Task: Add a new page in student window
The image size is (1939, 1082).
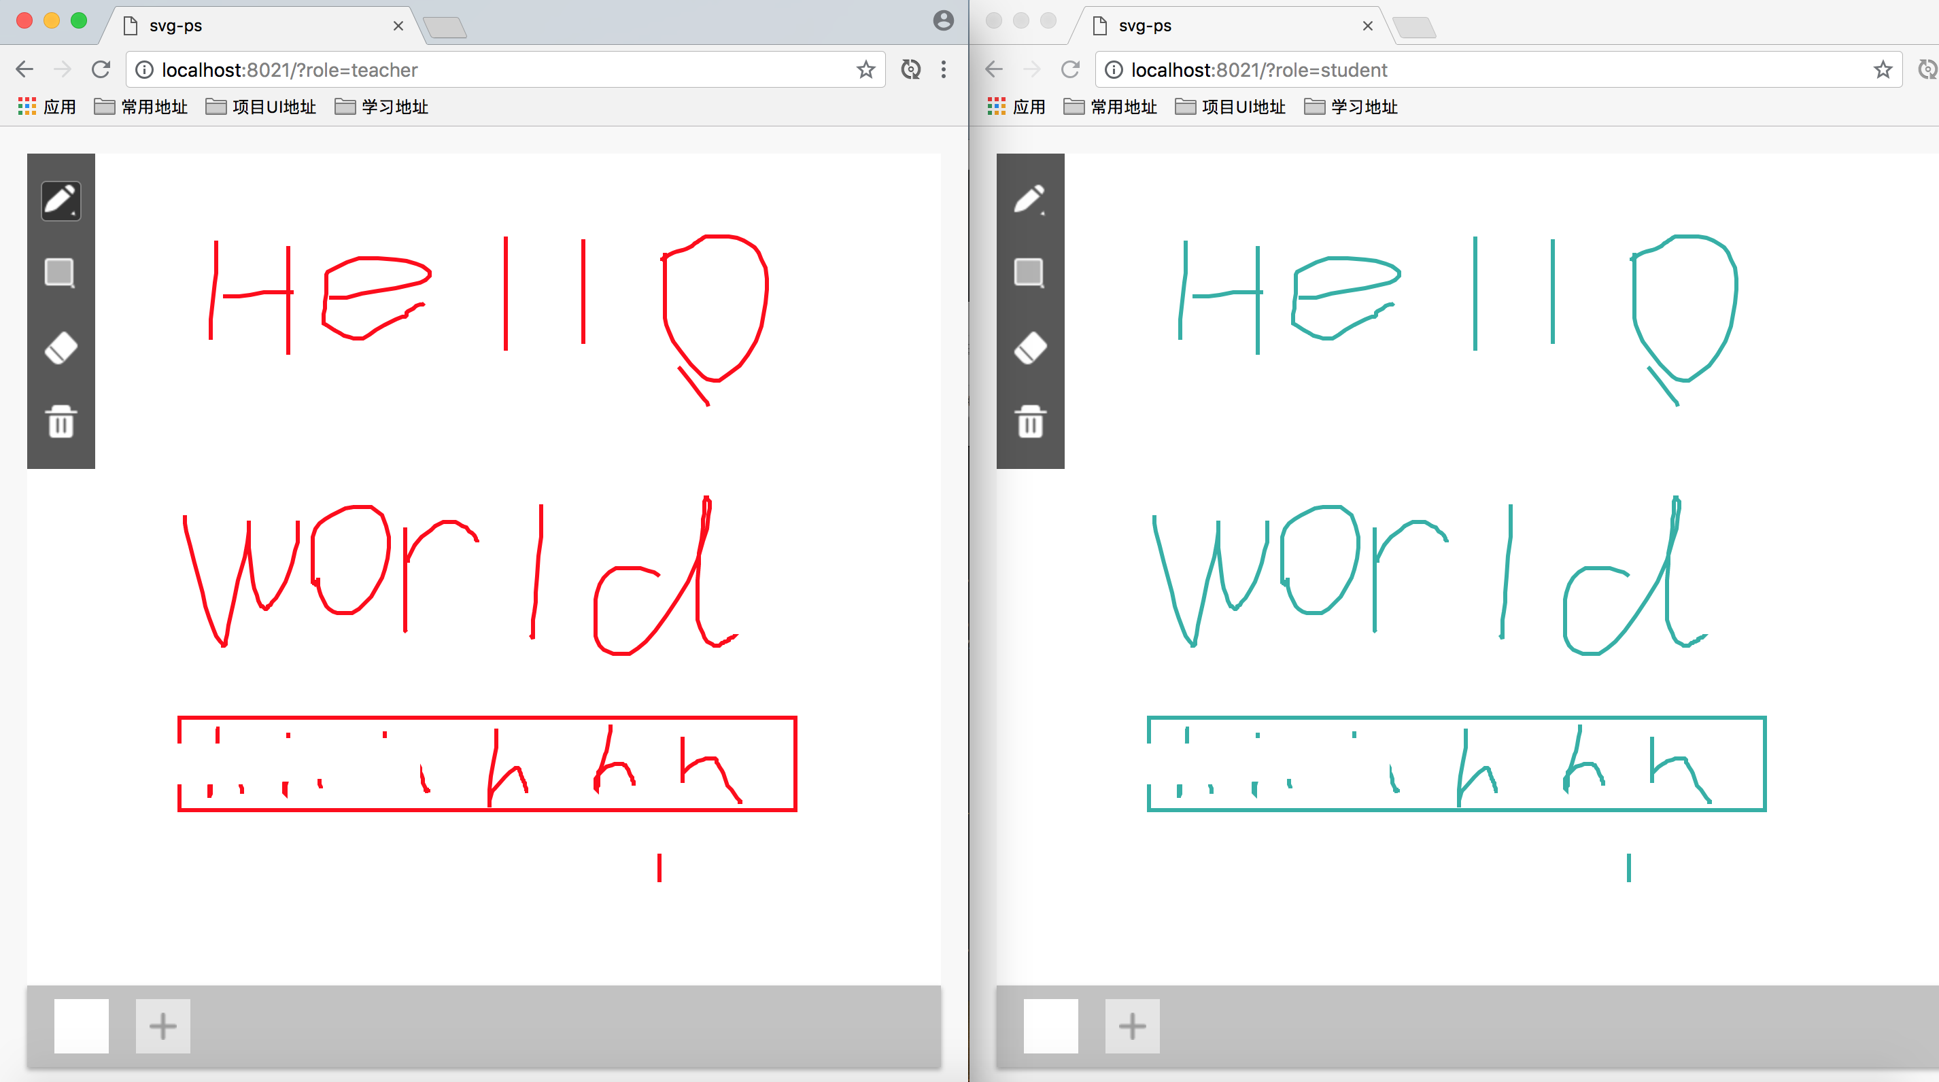Action: 1132,1026
